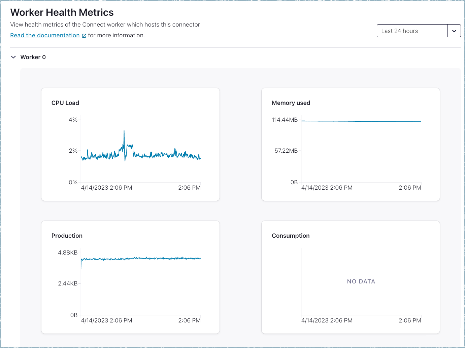Click the external link icon beside documentation
465x348 pixels.
point(84,36)
